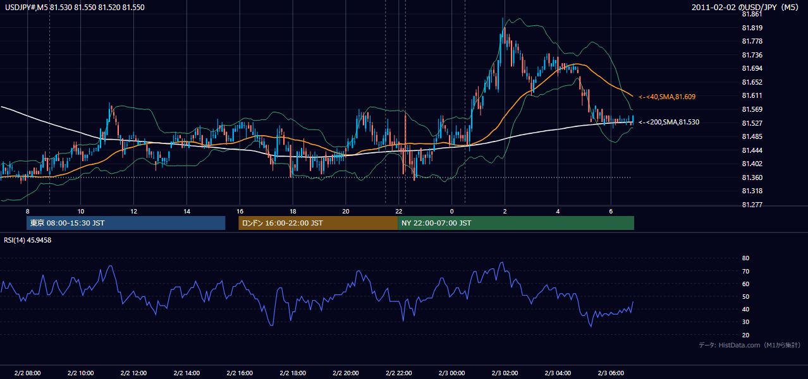808x379 pixels.
Task: Click price axis value 81.444
Action: [752, 150]
